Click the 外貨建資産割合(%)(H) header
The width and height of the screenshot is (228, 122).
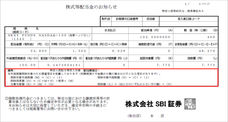pos(22,58)
